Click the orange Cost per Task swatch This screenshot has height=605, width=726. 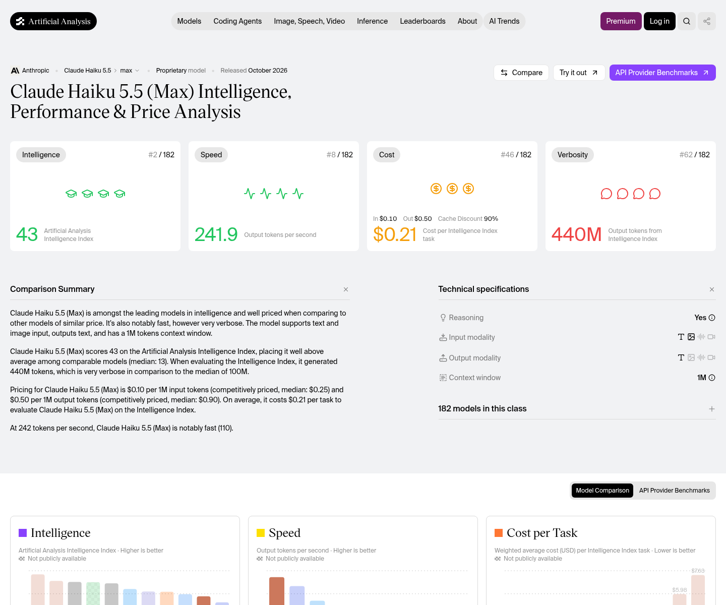[499, 533]
